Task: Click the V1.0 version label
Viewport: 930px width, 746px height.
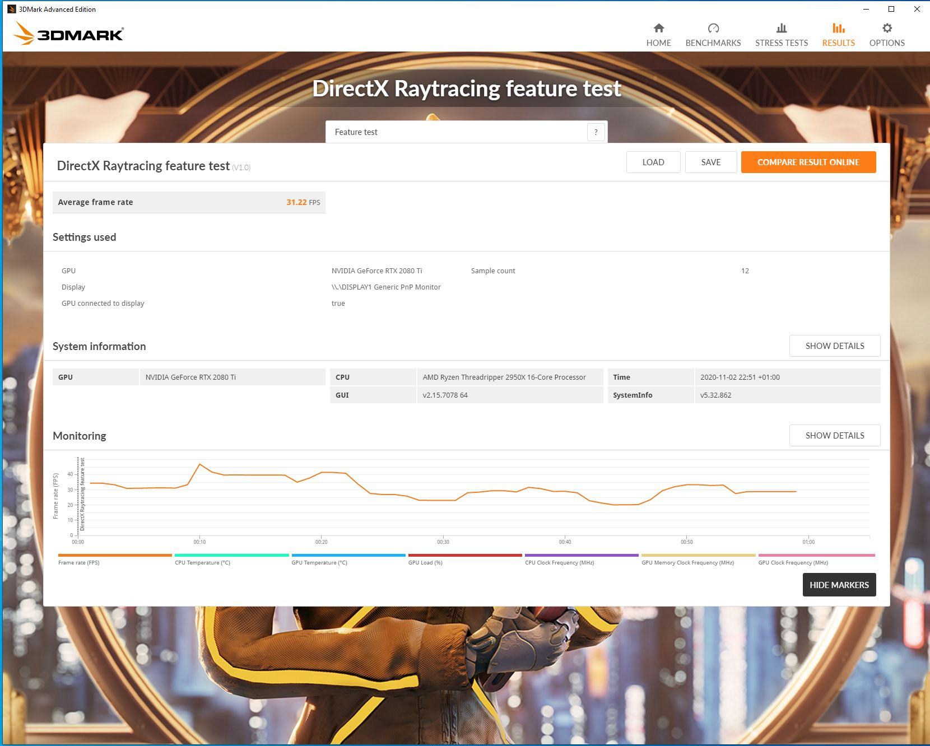Action: coord(241,167)
